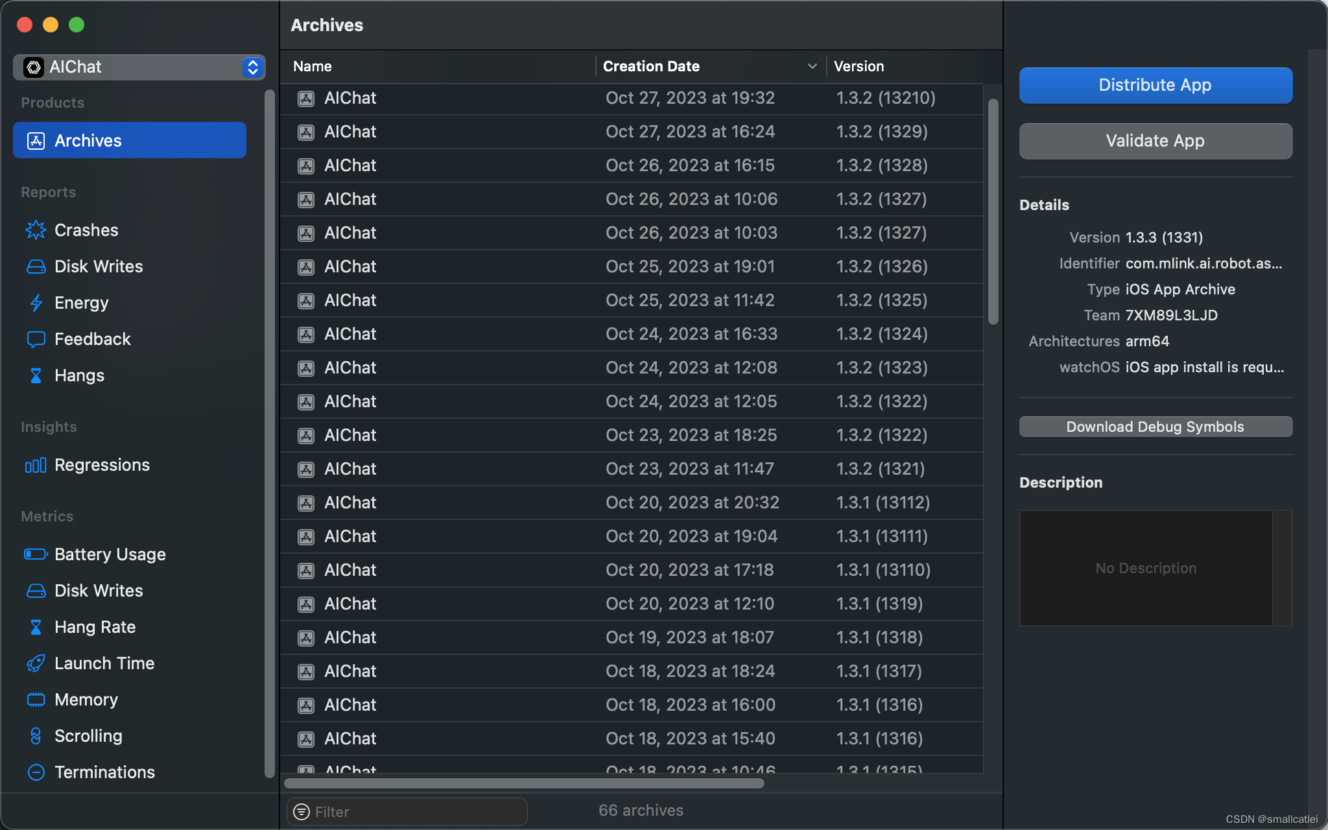Click the sidebar vertical scrollbar
Screen dimensions: 1328x830
click(x=270, y=433)
